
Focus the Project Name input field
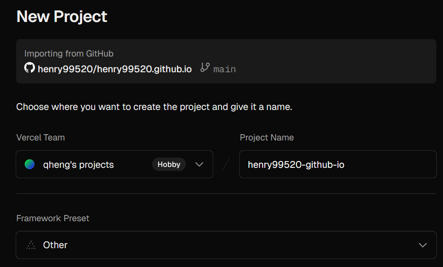tap(338, 165)
